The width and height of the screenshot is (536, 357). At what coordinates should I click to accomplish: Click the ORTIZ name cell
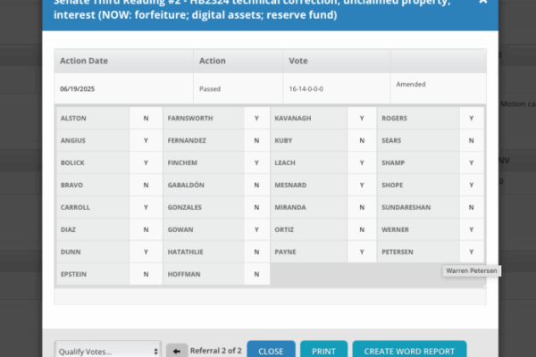pos(309,229)
